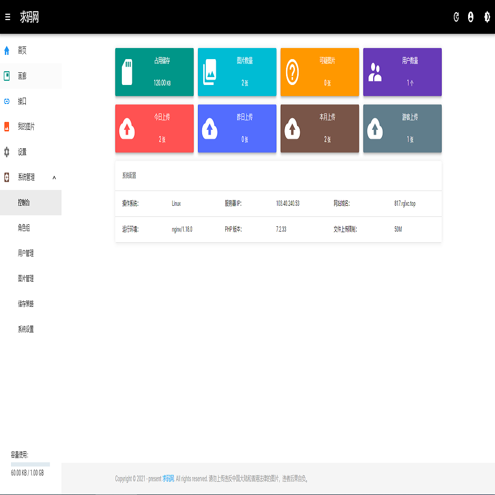The image size is (495, 495).
Task: Toggle the brightness theme icon
Action: pyautogui.click(x=487, y=17)
